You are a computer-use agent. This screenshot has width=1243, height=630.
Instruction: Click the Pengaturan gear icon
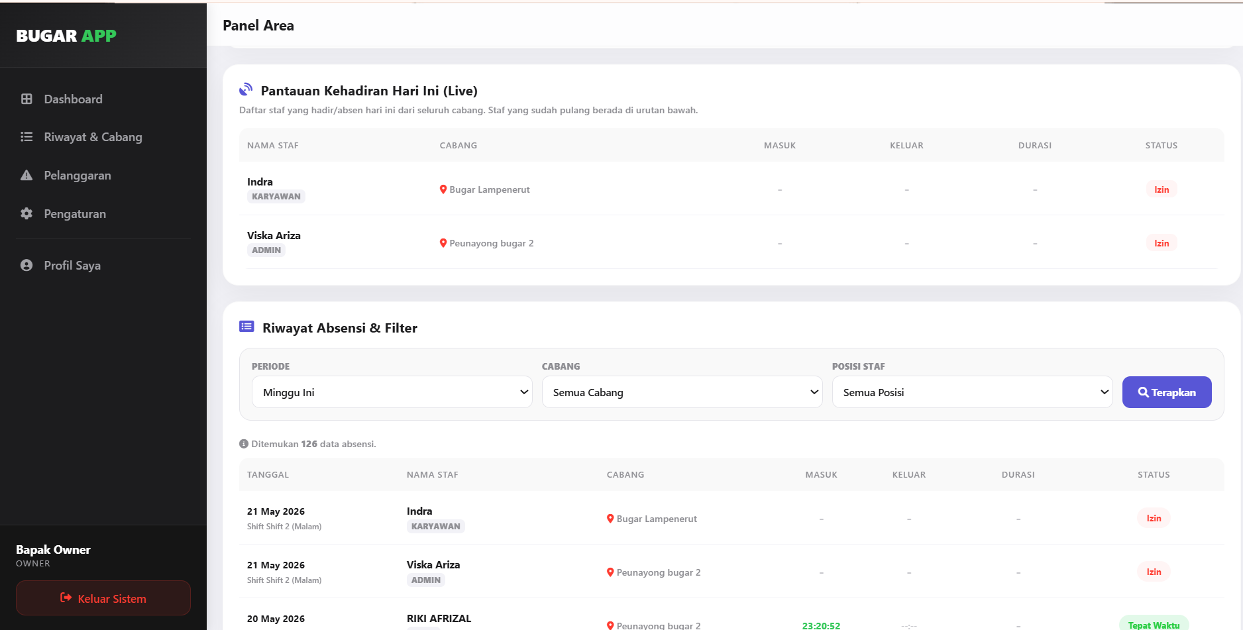point(27,214)
